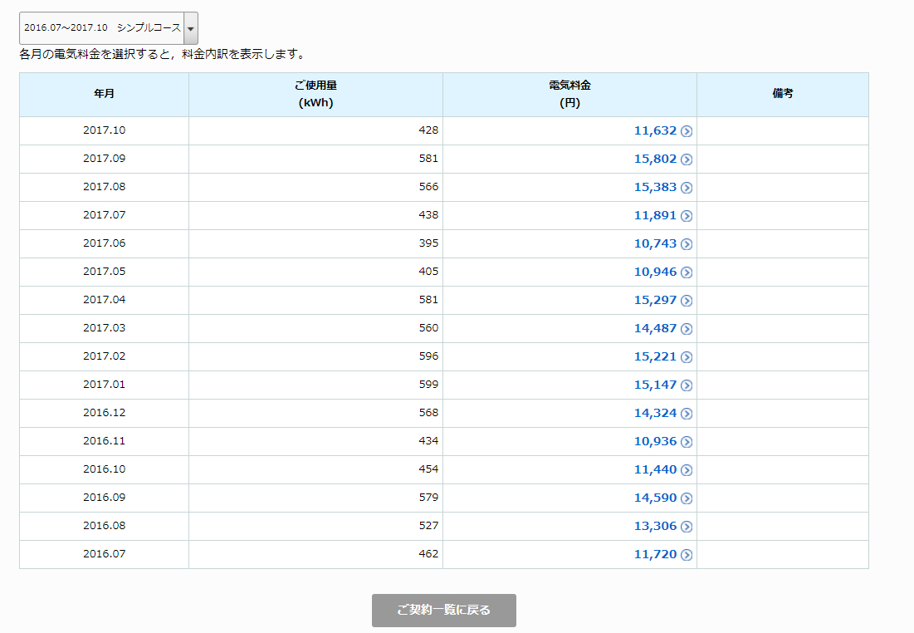This screenshot has width=914, height=633.
Task: Open the contract period dropdown arrow
Action: (190, 28)
